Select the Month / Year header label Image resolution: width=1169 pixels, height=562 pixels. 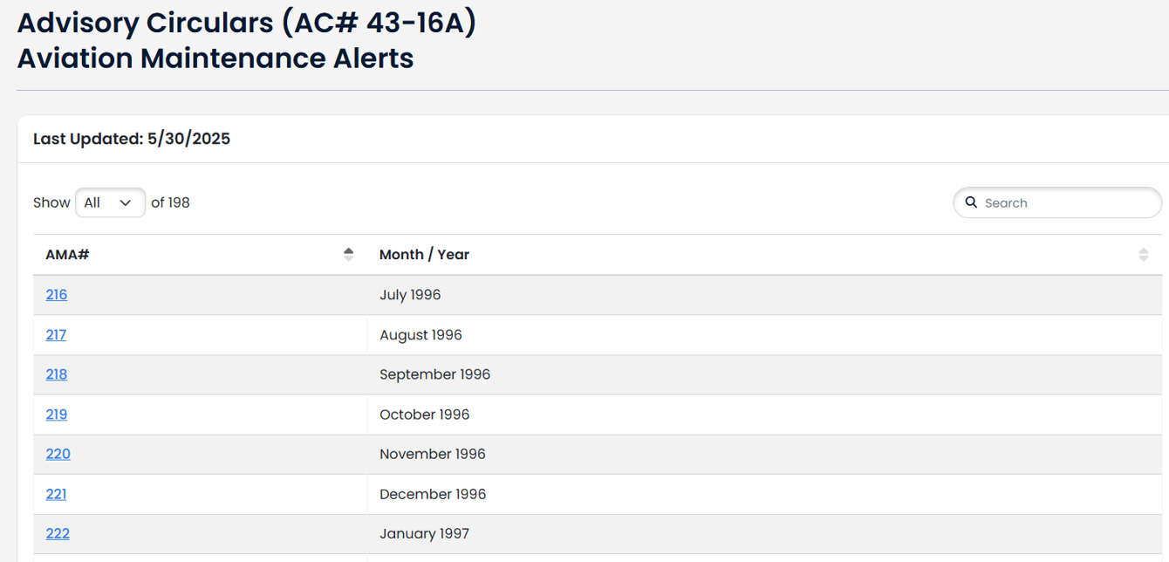[424, 255]
